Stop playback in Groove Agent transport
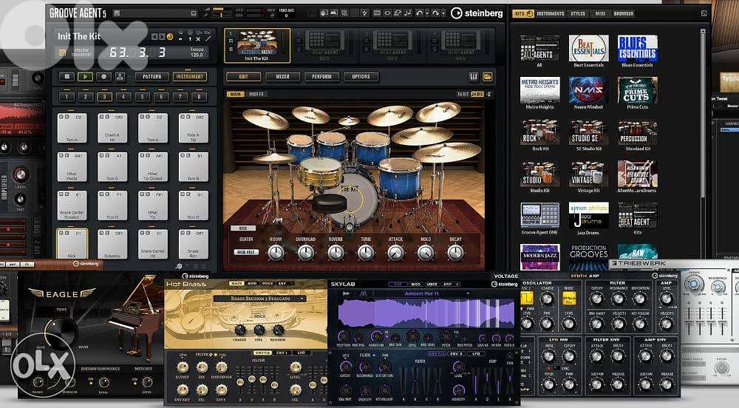 pos(67,76)
